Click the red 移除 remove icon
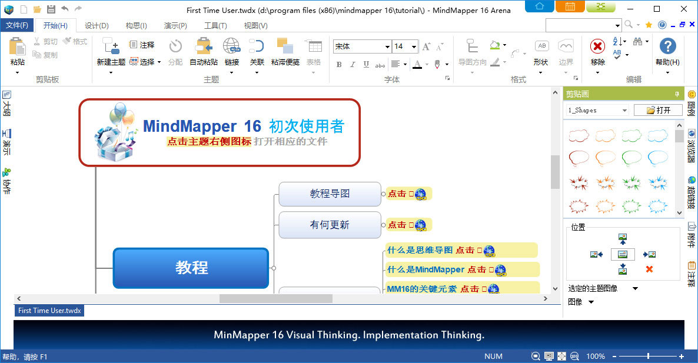Viewport: 698px width, 363px height. tap(597, 46)
